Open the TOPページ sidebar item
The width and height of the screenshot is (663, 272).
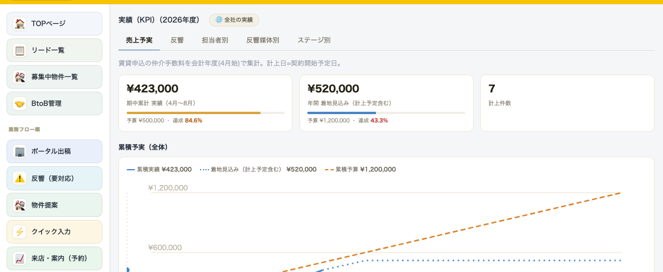(x=54, y=24)
